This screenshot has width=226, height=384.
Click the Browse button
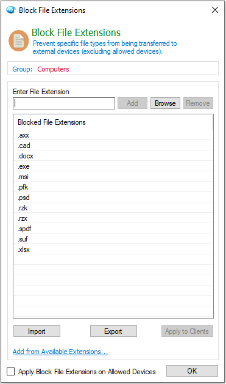pyautogui.click(x=165, y=103)
